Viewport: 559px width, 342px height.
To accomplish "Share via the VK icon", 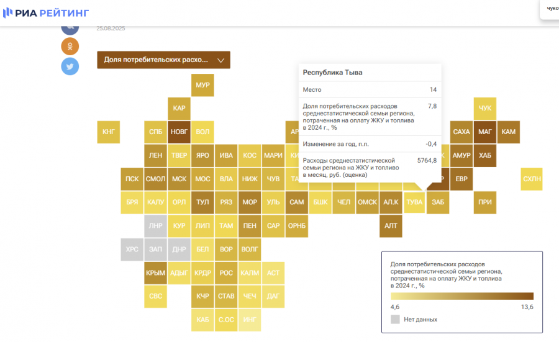I will pyautogui.click(x=70, y=27).
